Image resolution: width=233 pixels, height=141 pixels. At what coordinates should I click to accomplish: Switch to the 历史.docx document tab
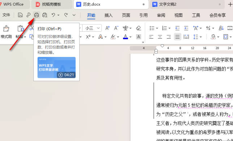[111, 4]
